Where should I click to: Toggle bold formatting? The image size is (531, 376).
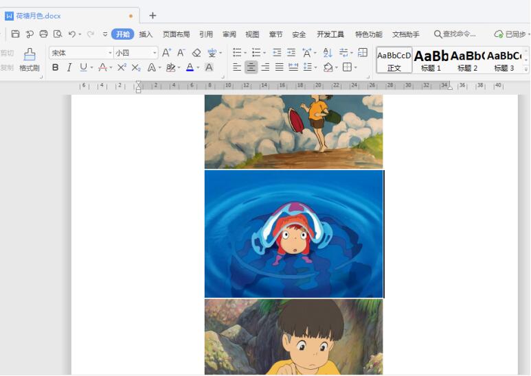click(x=56, y=67)
